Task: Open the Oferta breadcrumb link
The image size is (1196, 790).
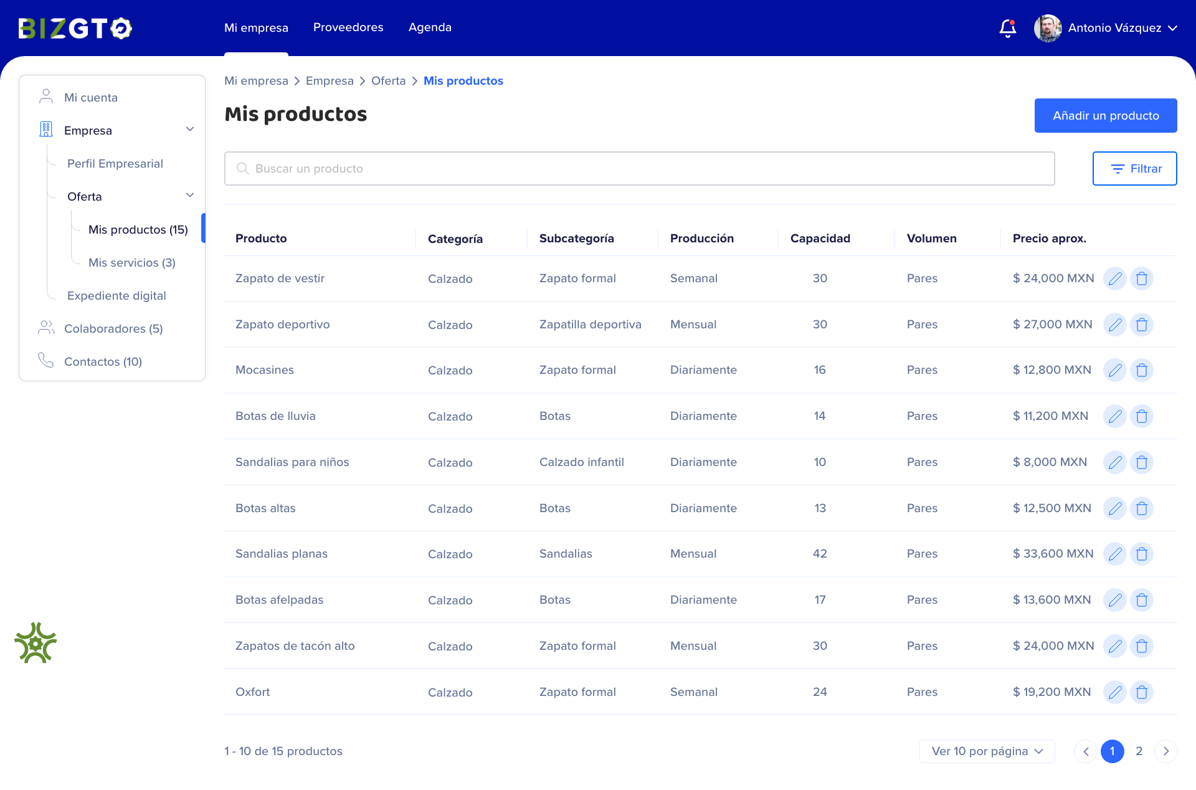Action: click(x=388, y=80)
